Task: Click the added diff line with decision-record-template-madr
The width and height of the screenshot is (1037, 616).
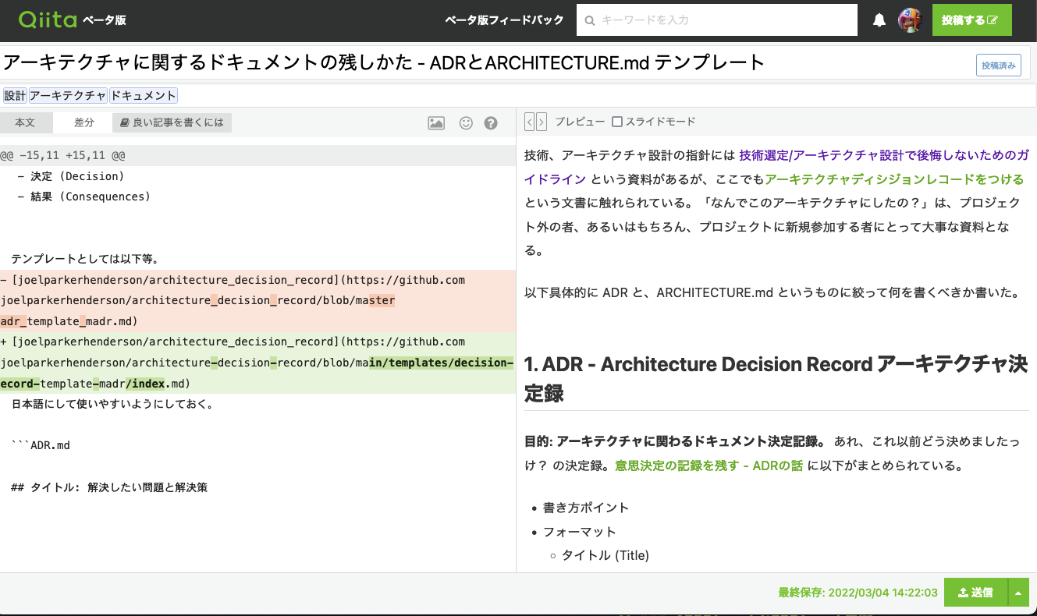Action: pos(257,363)
